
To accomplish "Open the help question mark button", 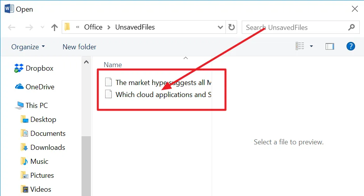I will pyautogui.click(x=350, y=47).
